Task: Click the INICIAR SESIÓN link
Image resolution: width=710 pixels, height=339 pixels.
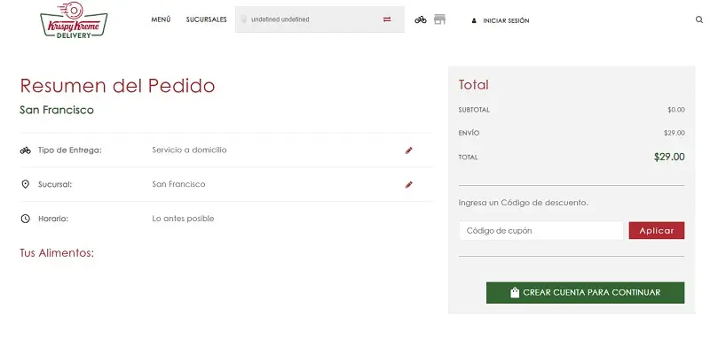Action: (506, 20)
